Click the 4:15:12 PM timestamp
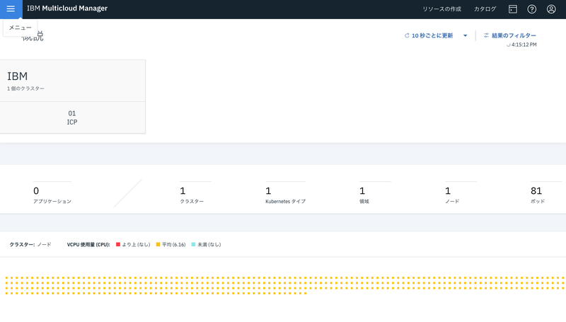 524,45
